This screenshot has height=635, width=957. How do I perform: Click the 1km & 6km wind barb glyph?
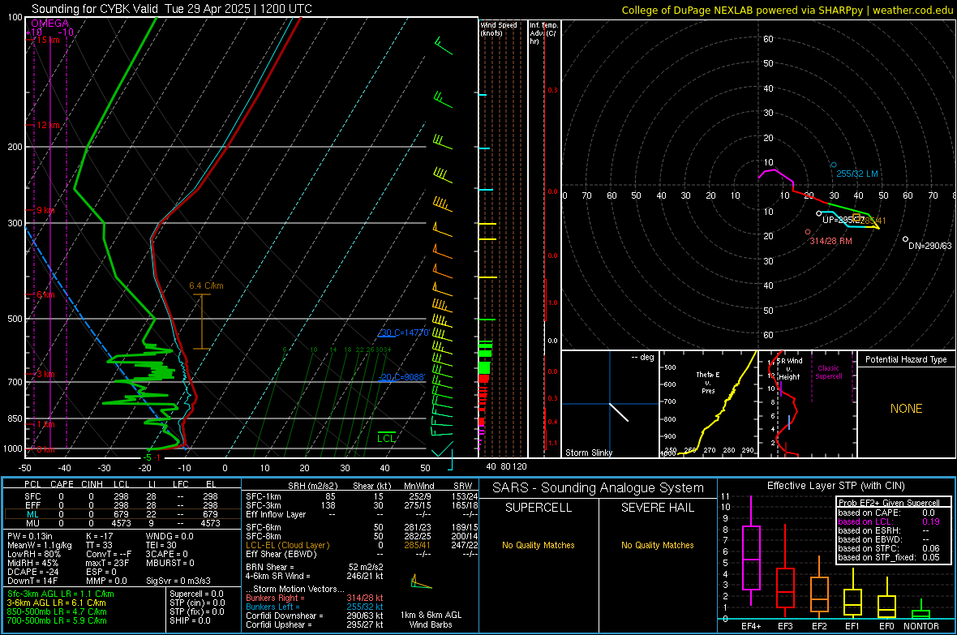421,582
